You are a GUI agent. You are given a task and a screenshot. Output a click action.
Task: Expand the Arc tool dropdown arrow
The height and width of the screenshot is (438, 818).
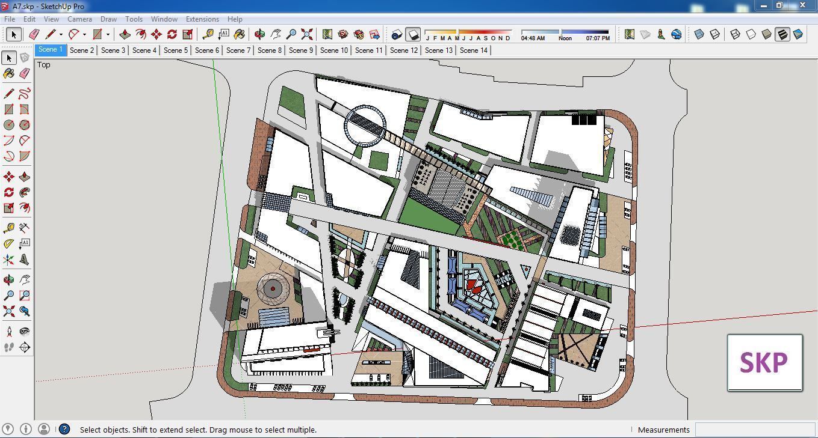pyautogui.click(x=84, y=35)
